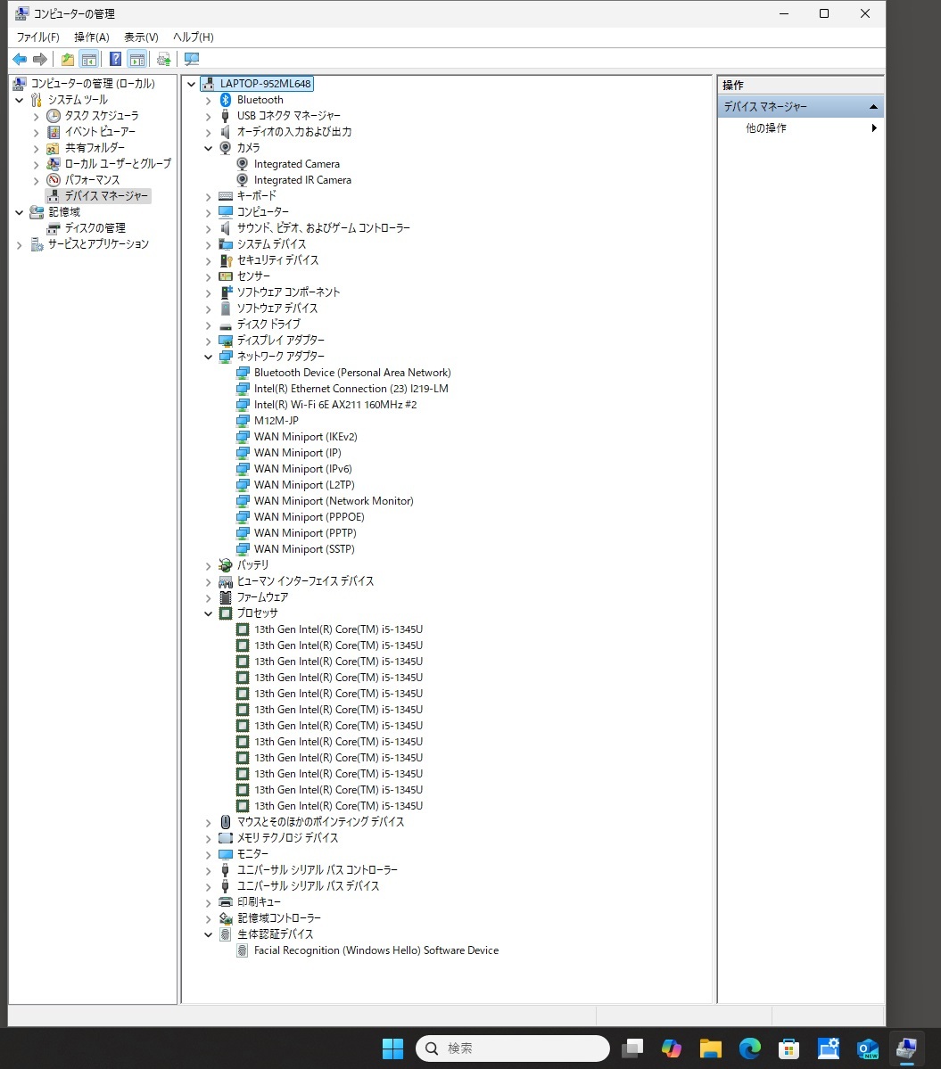Collapse the システム ツール node
941x1069 pixels.
(19, 100)
